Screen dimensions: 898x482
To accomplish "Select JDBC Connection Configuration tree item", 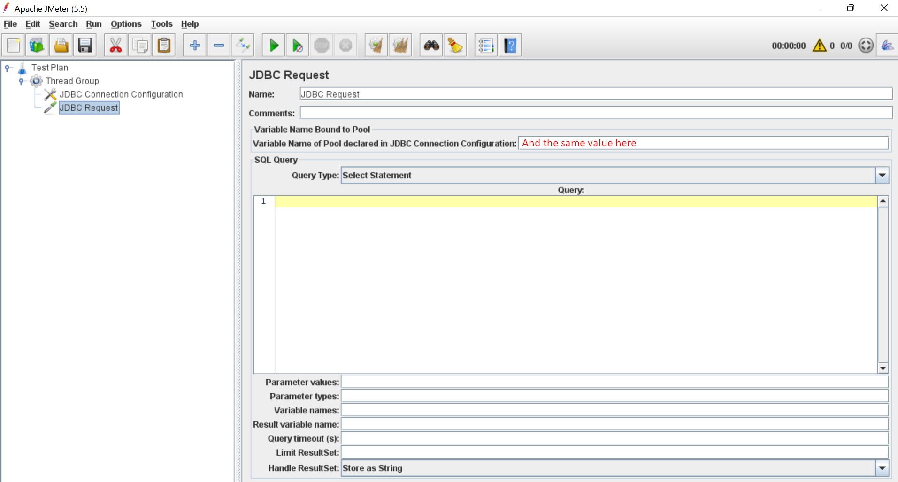I will click(121, 94).
